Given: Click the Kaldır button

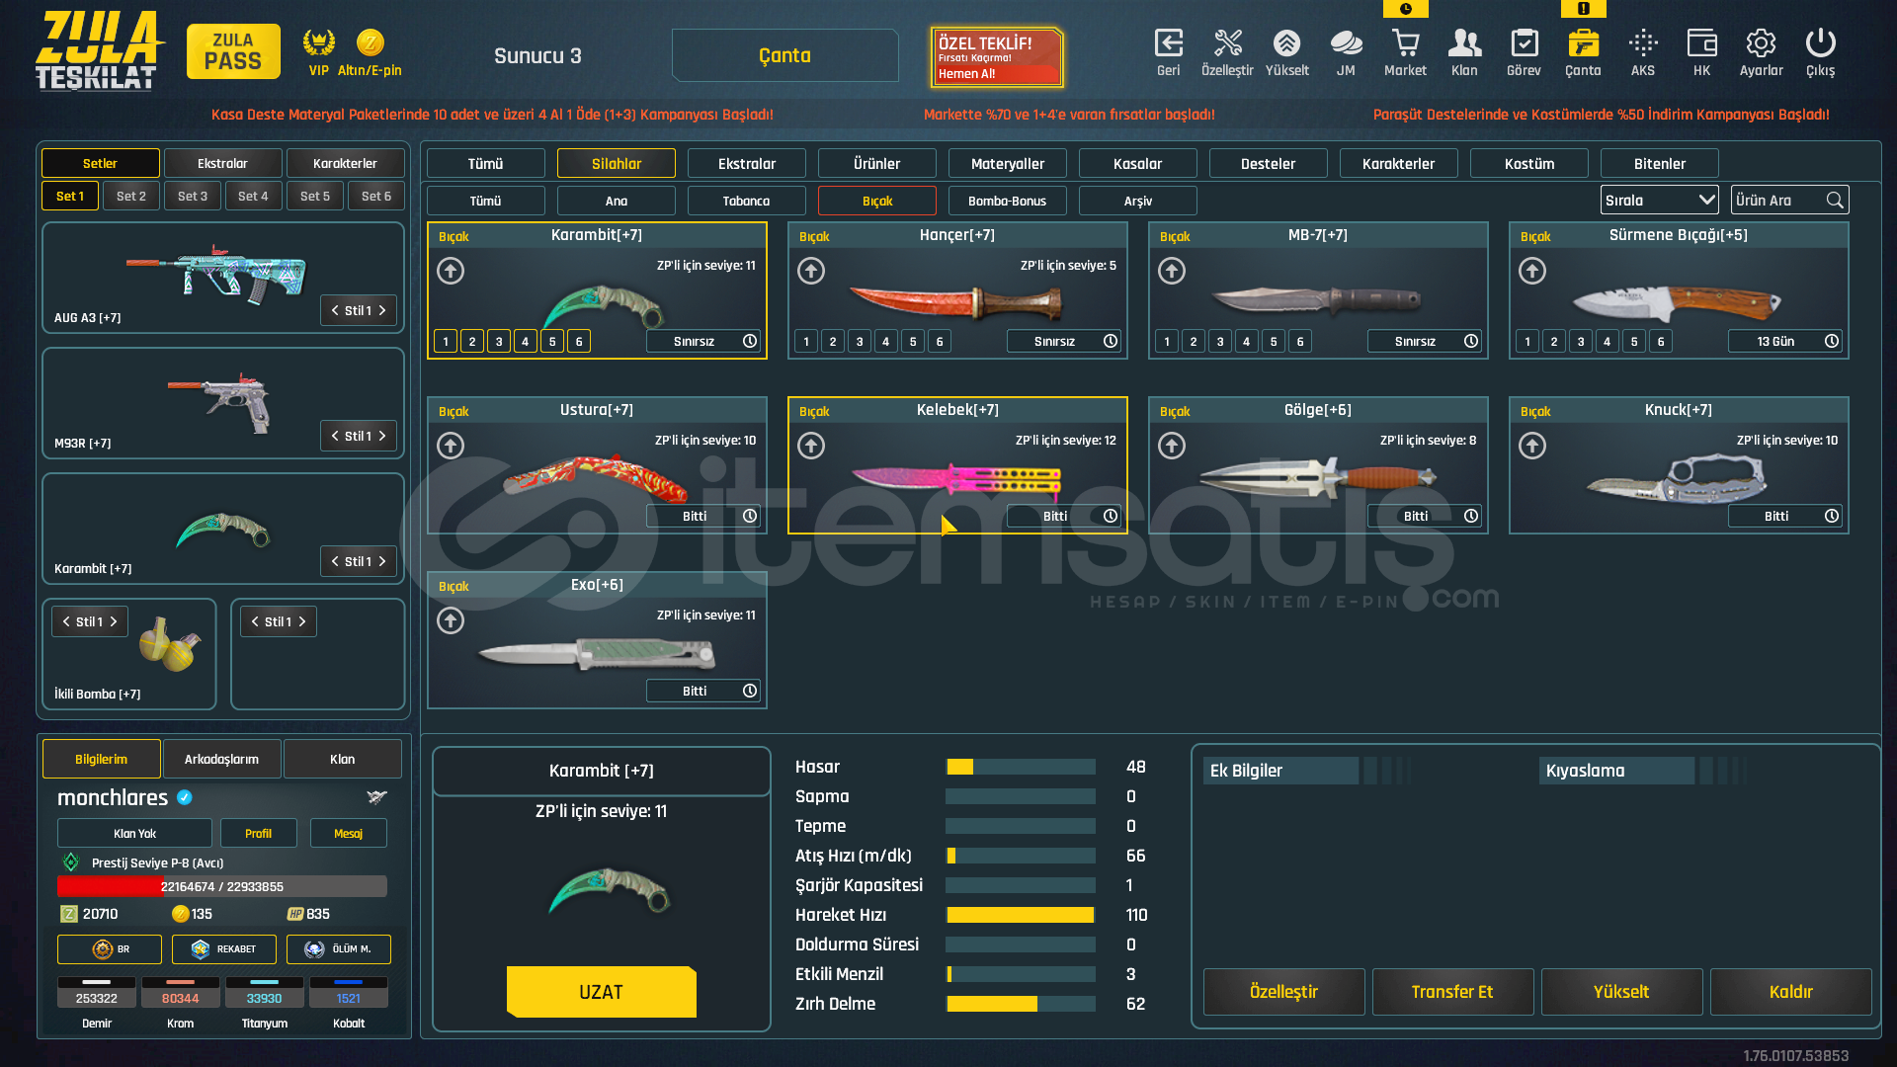Looking at the screenshot, I should pyautogui.click(x=1791, y=992).
